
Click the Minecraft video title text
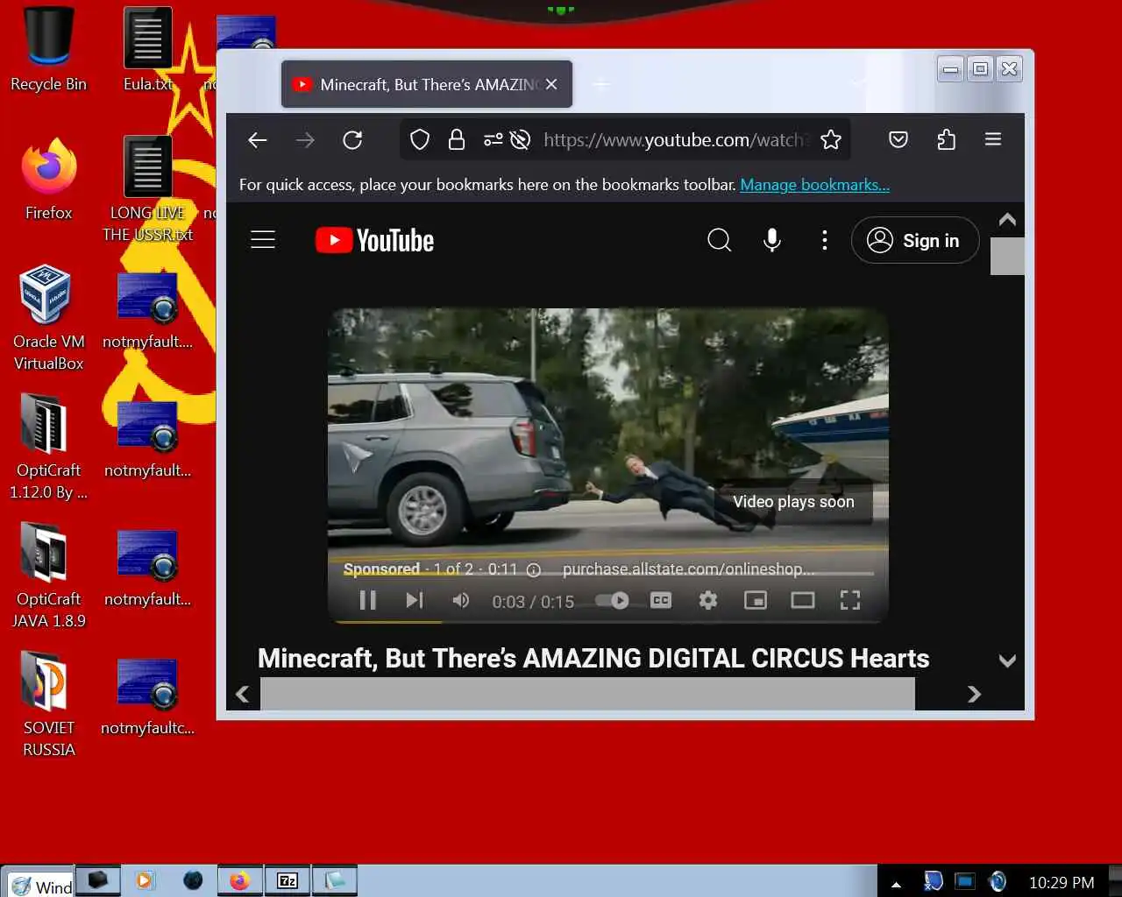pyautogui.click(x=593, y=659)
